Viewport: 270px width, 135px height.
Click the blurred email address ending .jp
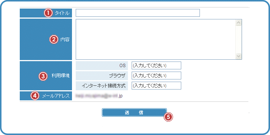99,96
